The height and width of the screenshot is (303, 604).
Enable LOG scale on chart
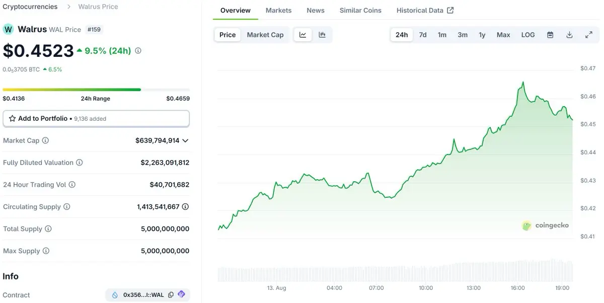[x=528, y=35]
